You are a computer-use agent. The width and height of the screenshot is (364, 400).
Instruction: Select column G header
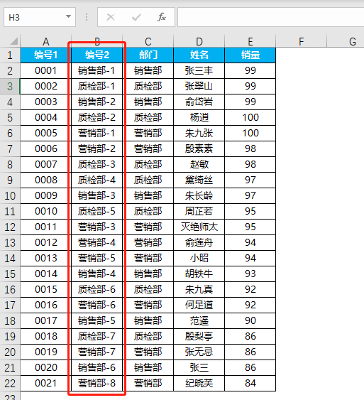click(346, 41)
